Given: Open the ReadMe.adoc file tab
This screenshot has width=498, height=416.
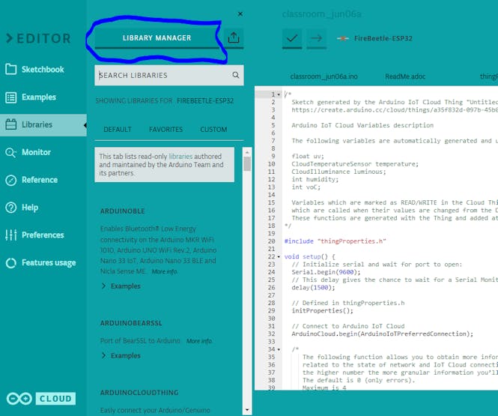Looking at the screenshot, I should point(405,76).
